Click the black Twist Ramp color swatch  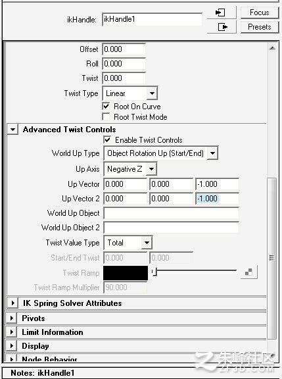pyautogui.click(x=126, y=273)
